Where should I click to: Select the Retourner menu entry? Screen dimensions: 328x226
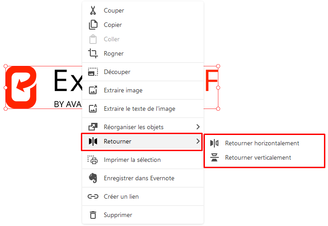tap(142, 141)
